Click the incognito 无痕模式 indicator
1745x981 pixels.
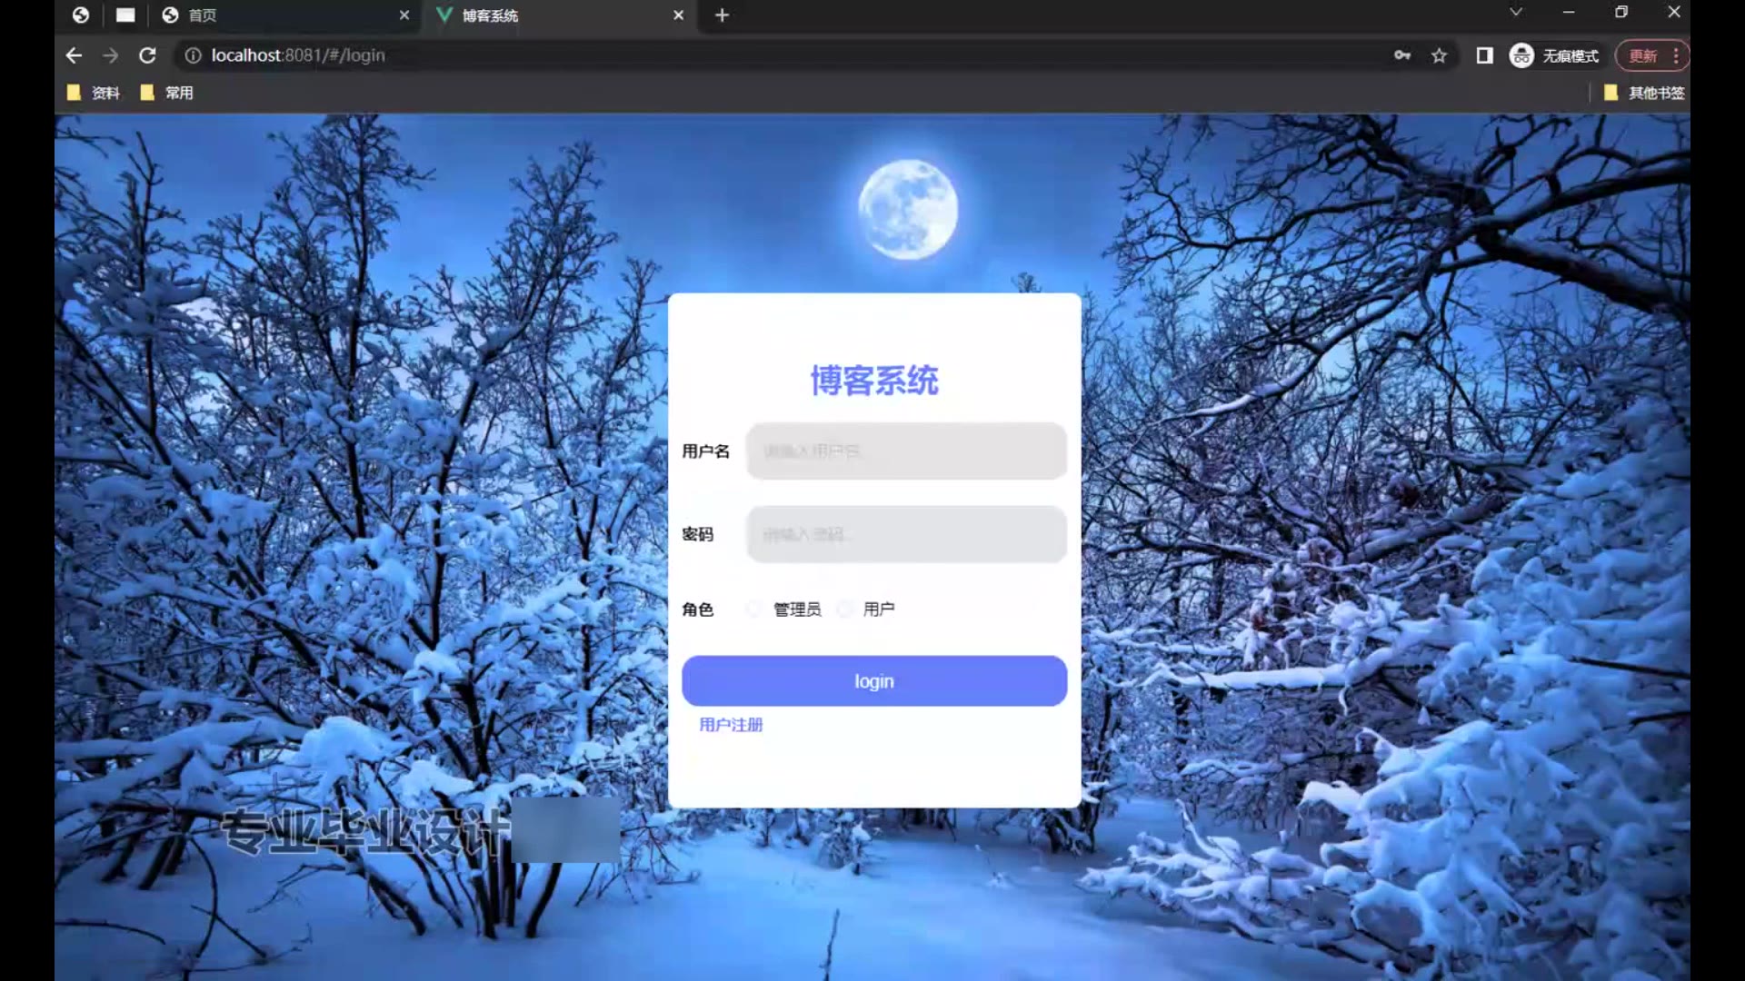click(x=1554, y=55)
